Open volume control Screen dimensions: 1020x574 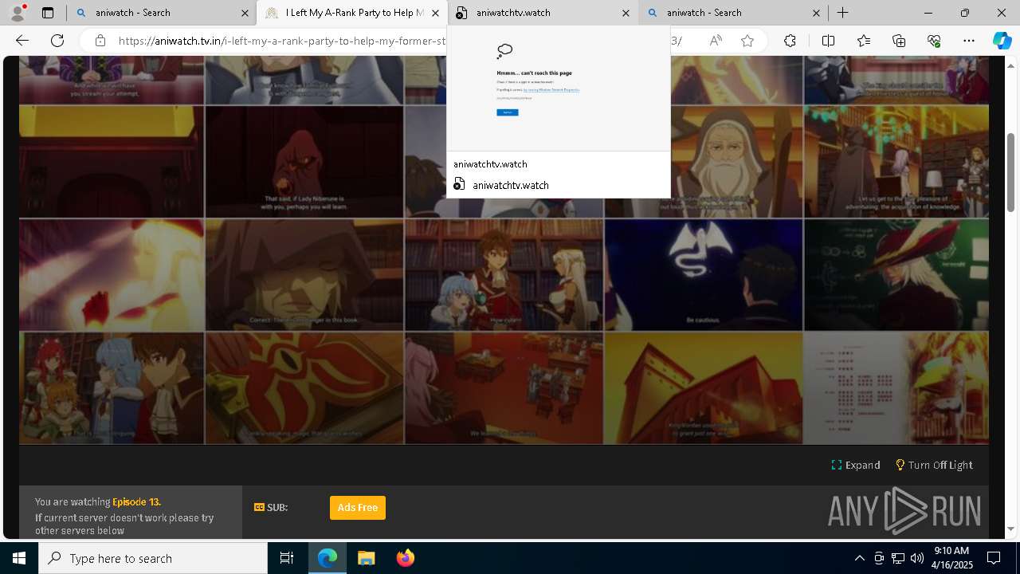pyautogui.click(x=916, y=558)
